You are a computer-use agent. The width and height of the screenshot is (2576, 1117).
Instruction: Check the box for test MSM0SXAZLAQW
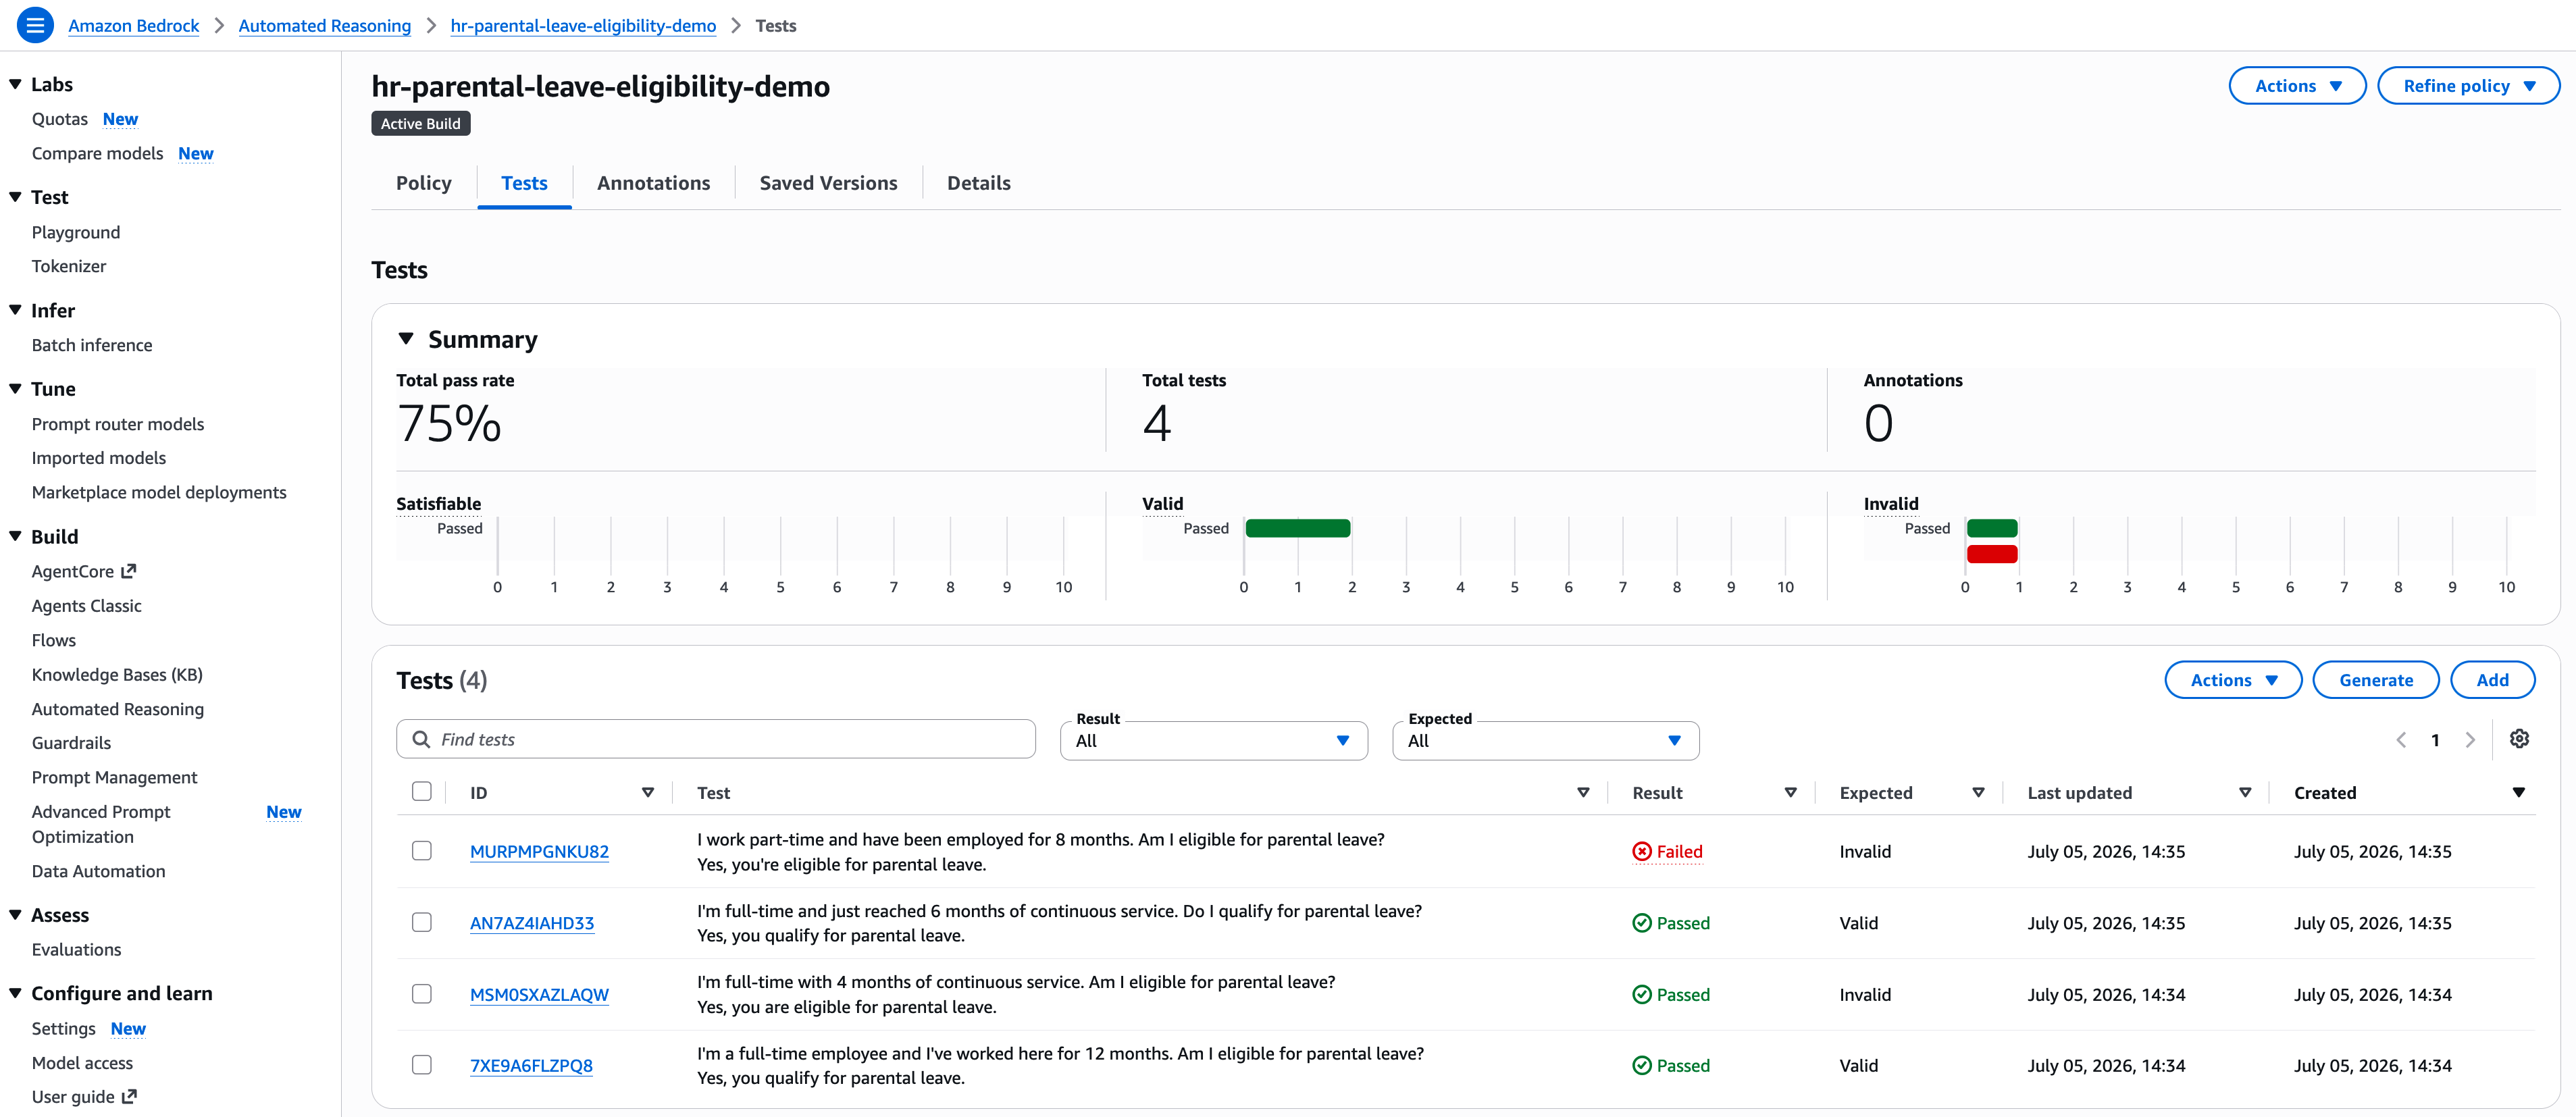click(x=422, y=994)
